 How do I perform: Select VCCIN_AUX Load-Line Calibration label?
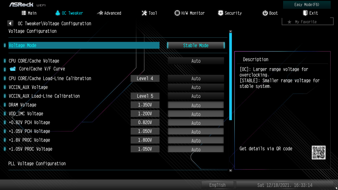tap(44, 96)
